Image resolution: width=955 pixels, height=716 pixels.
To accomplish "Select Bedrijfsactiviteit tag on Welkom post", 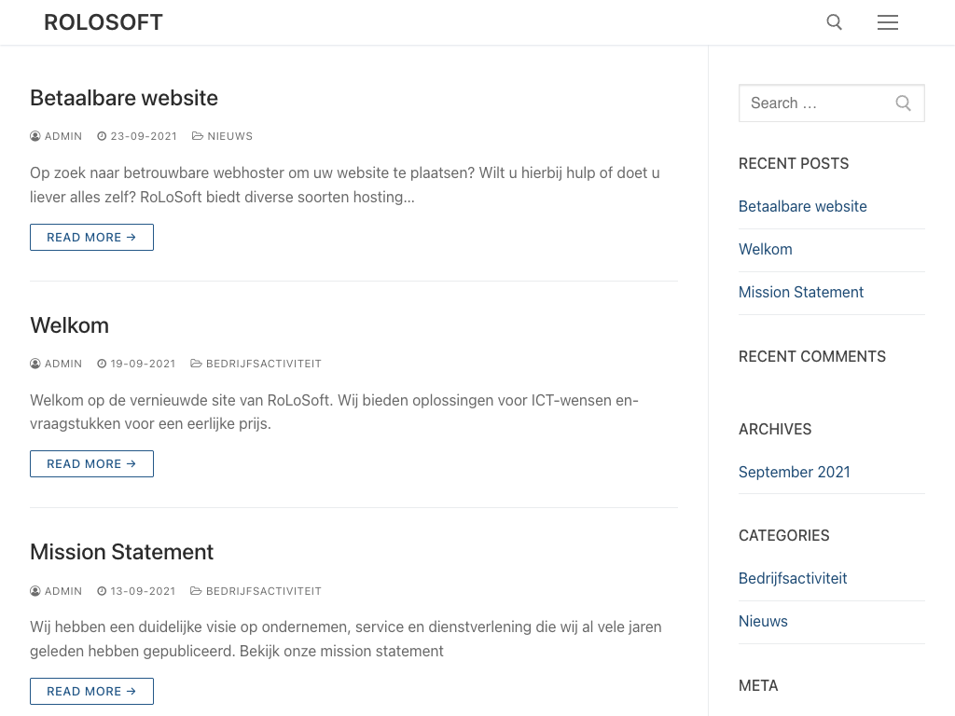I will [x=263, y=364].
